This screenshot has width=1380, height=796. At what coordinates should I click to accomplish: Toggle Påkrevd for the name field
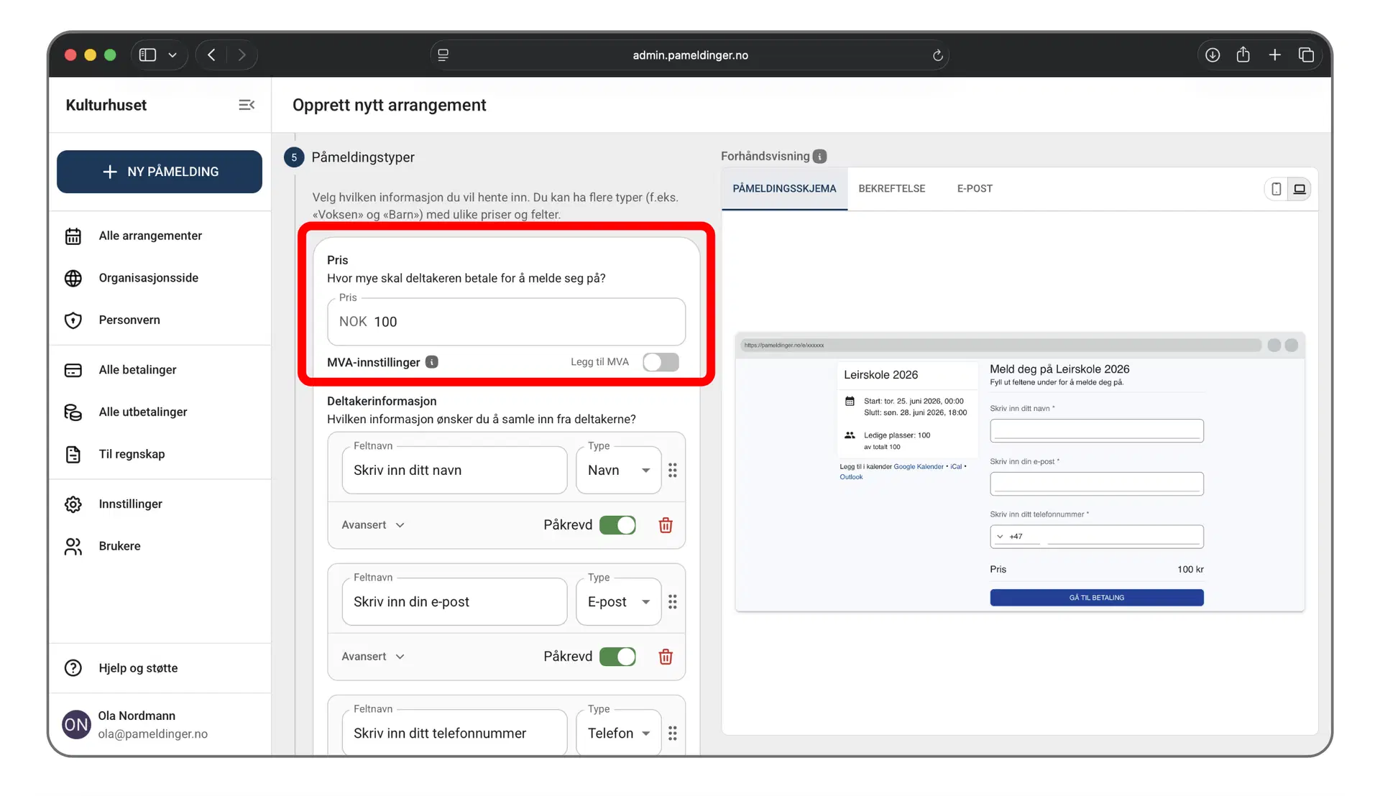click(618, 525)
